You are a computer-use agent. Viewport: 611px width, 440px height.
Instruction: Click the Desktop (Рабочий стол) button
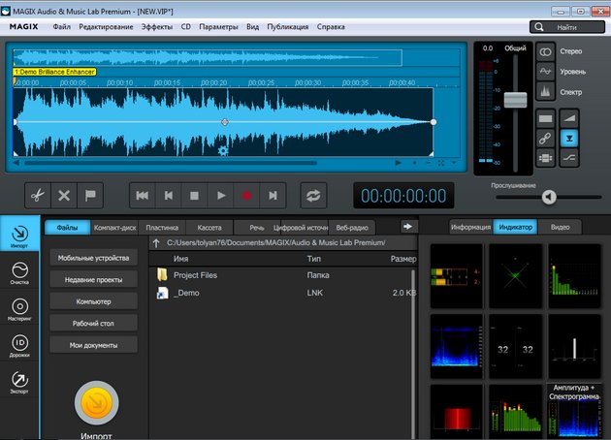93,324
